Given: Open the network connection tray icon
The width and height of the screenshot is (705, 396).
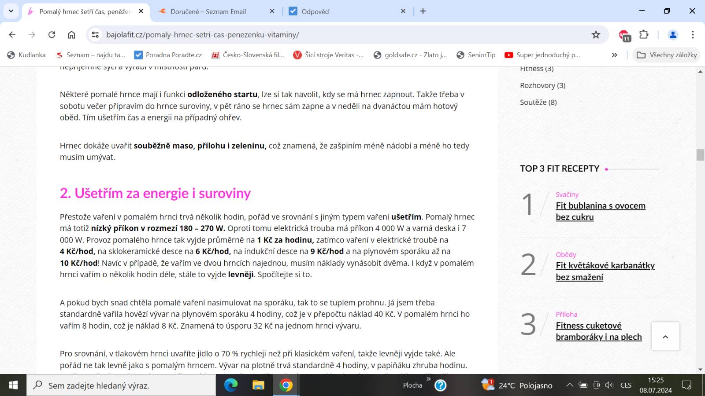Looking at the screenshot, I should [x=597, y=385].
